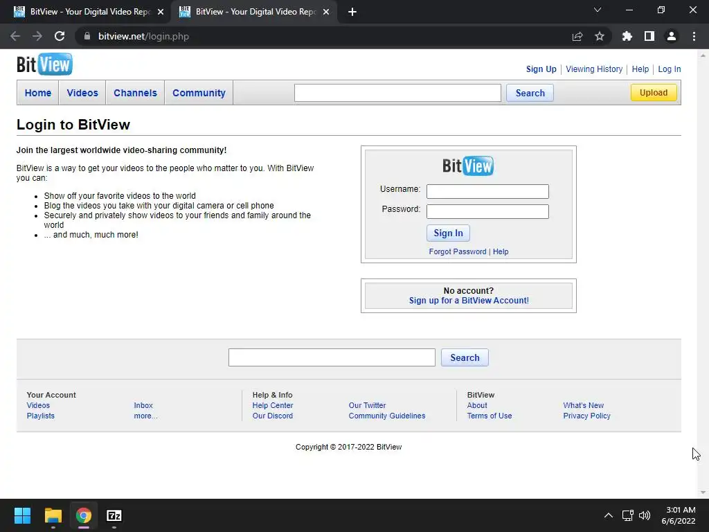Viewport: 709px width, 532px height.
Task: Click the volume speaker tray icon
Action: click(x=645, y=515)
